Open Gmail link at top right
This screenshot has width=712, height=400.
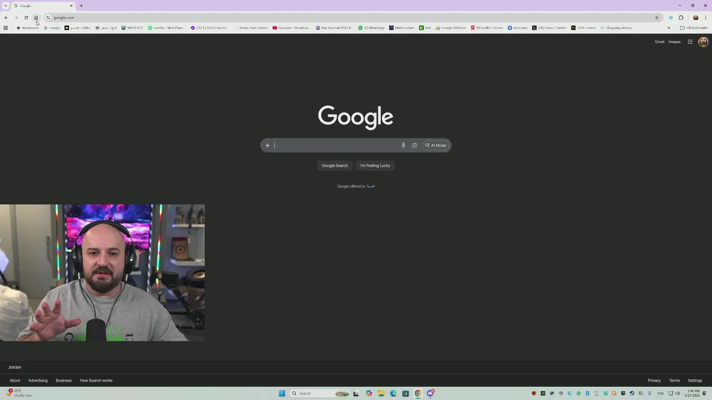659,42
